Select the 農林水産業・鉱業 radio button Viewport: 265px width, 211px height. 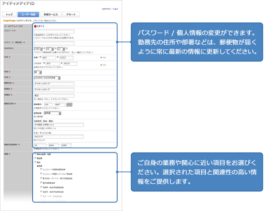coord(35,154)
